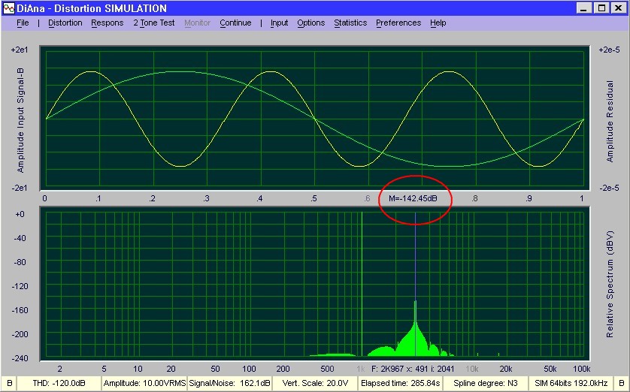Click the right B status bar cell
The image size is (630, 392).
622,383
